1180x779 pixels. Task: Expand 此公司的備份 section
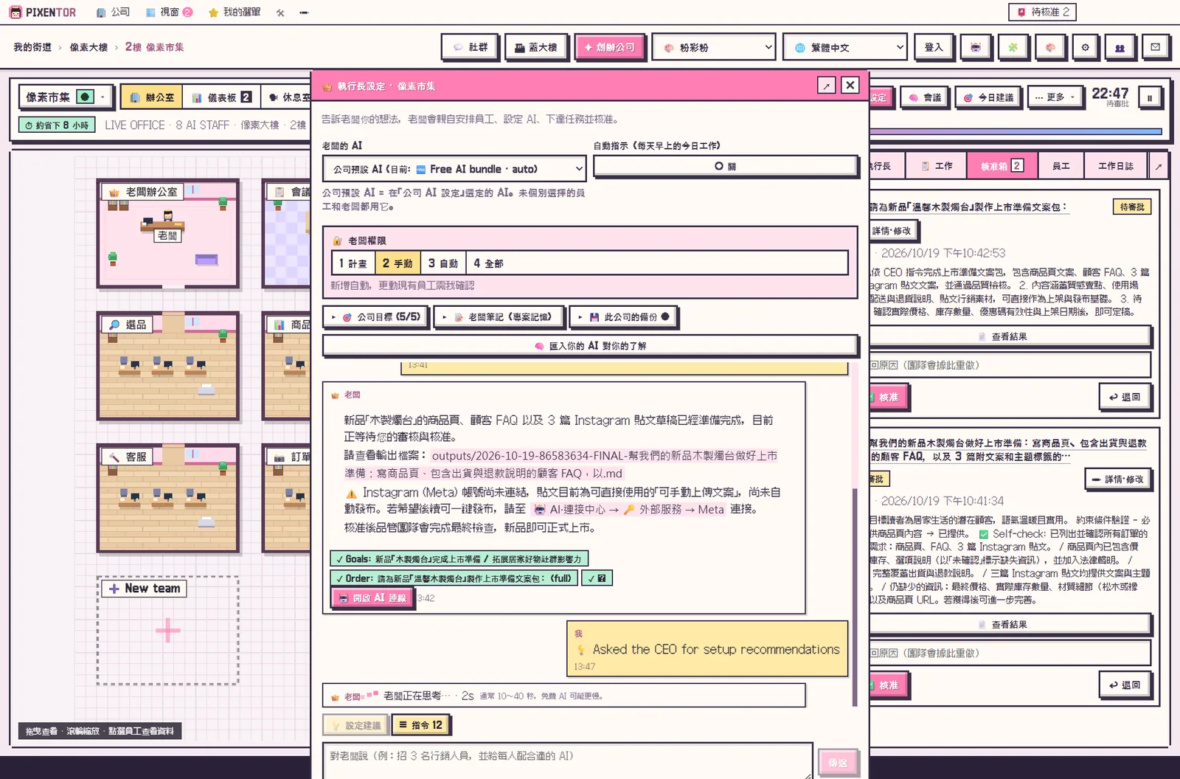623,317
